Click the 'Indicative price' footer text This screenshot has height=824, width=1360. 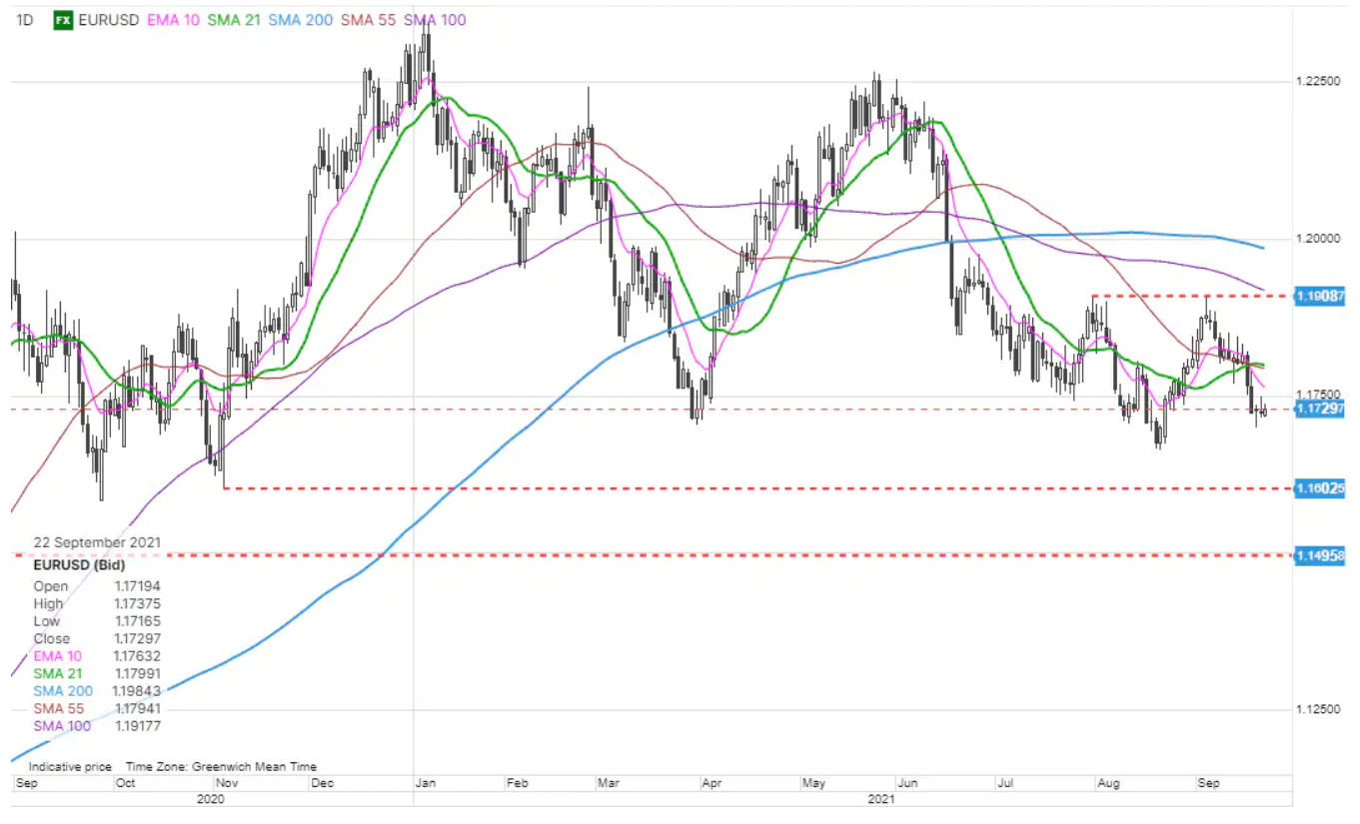tap(70, 767)
